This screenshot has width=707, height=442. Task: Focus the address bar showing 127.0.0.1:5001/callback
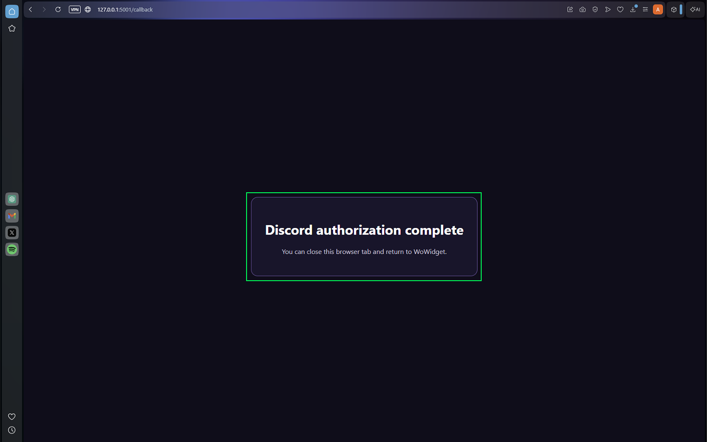125,9
